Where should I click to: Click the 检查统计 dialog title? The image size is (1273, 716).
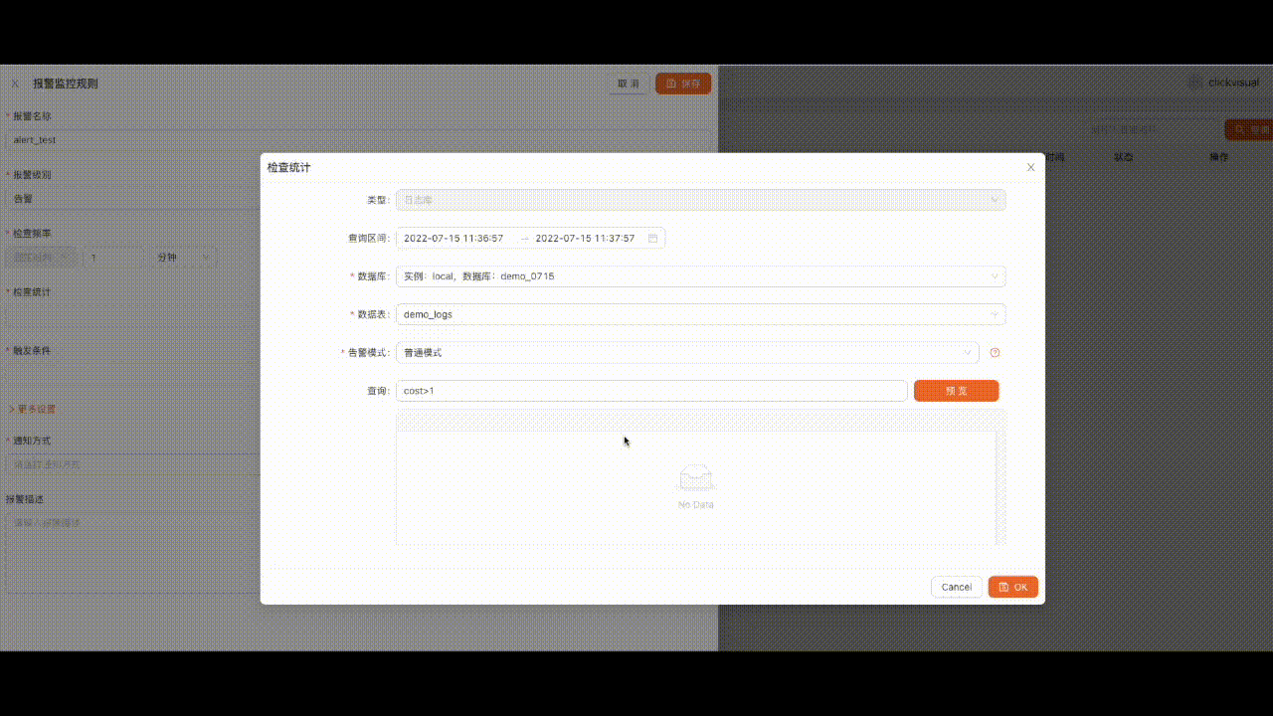pyautogui.click(x=288, y=167)
